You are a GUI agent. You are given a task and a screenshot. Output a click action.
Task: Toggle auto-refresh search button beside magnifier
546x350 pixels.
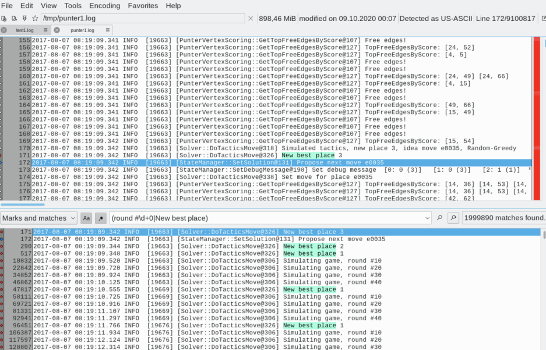453,218
